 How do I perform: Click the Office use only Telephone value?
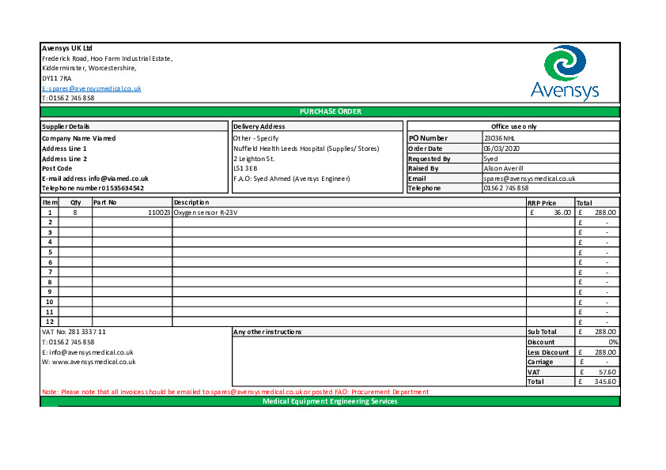click(x=506, y=189)
